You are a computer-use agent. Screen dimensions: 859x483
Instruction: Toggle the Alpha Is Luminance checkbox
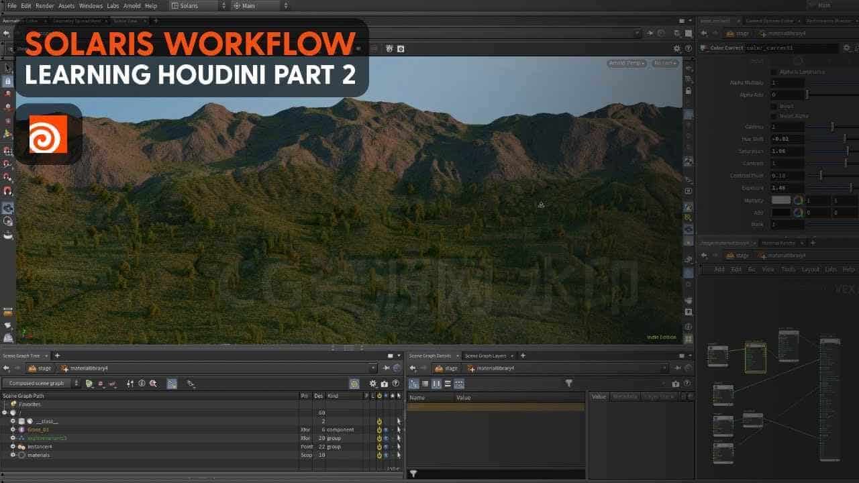pyautogui.click(x=774, y=72)
